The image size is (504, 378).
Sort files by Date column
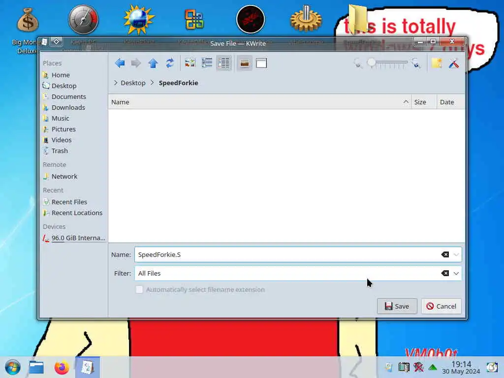click(450, 102)
